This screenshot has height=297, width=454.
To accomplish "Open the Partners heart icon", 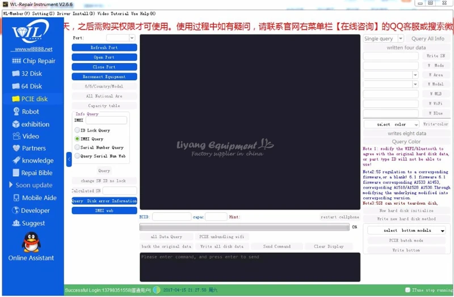I will [x=16, y=148].
